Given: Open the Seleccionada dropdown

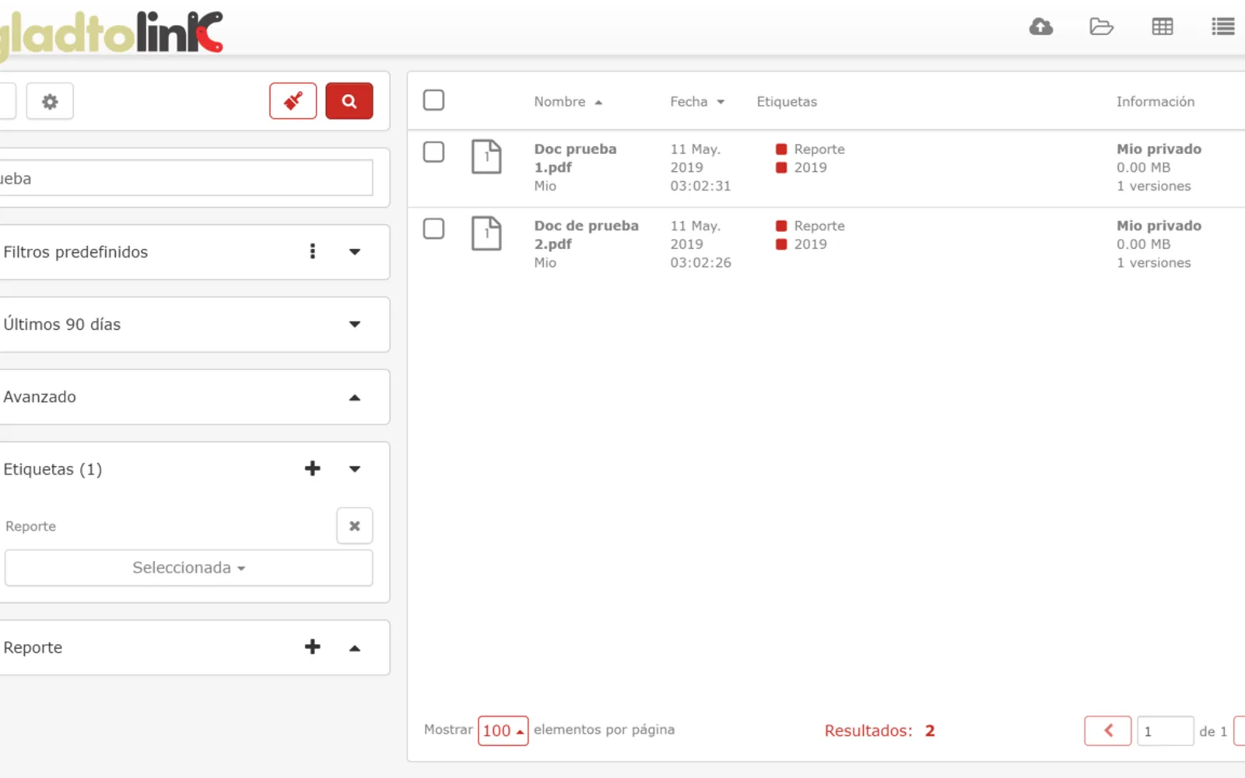Looking at the screenshot, I should pyautogui.click(x=188, y=568).
